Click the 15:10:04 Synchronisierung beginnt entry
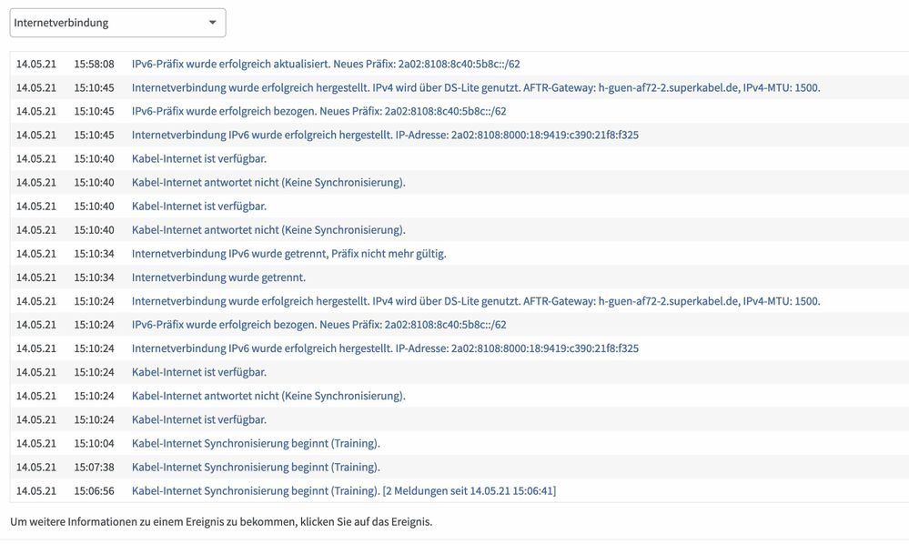The width and height of the screenshot is (909, 544). pyautogui.click(x=256, y=443)
